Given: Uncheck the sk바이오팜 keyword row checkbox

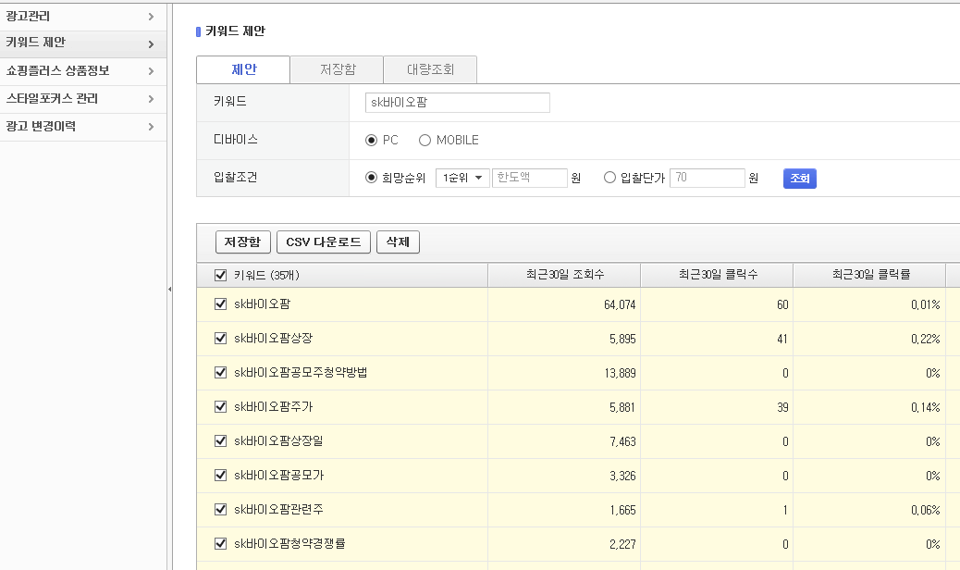Looking at the screenshot, I should tap(221, 304).
